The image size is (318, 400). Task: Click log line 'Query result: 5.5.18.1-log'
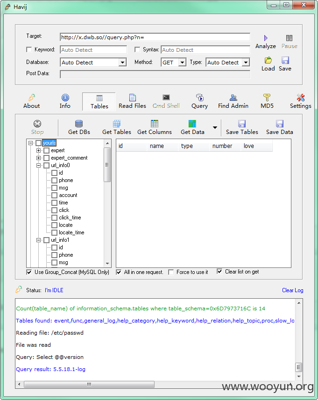tap(50, 369)
